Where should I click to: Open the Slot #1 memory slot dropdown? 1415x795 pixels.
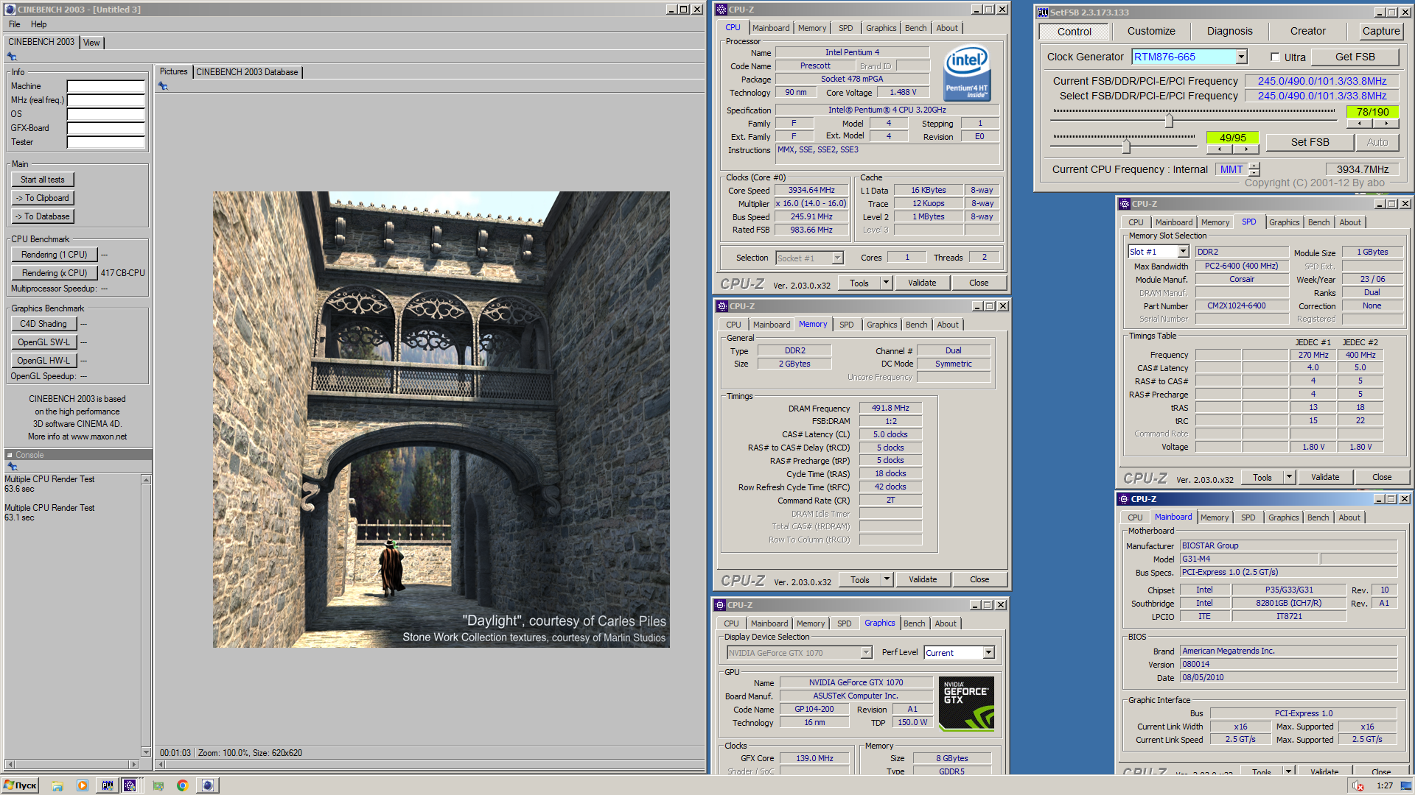[x=1183, y=252]
